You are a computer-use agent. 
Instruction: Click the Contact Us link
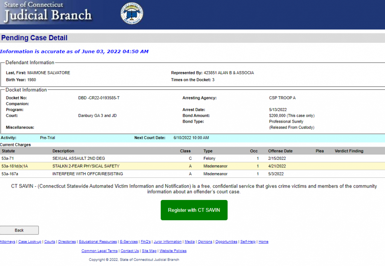(x=130, y=251)
